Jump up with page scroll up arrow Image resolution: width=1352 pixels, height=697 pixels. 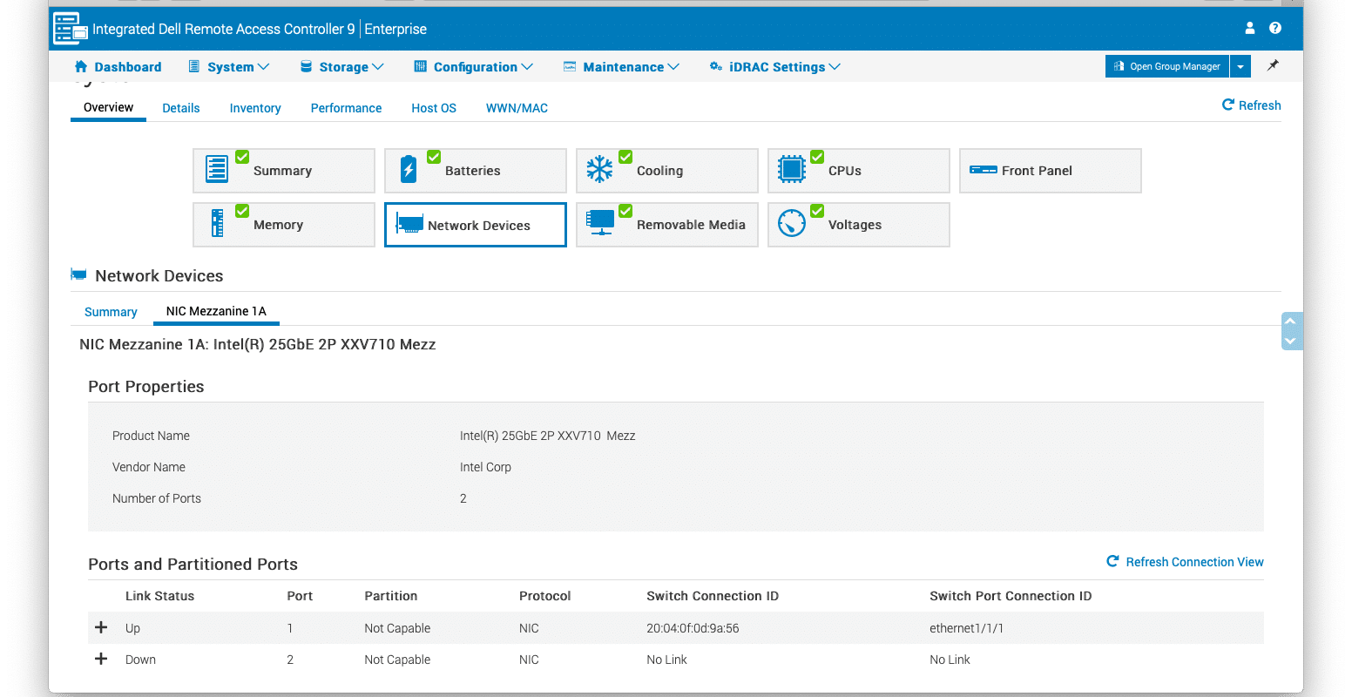(1291, 321)
